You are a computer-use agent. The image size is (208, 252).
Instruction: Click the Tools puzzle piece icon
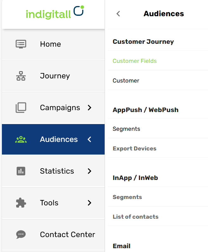tap(21, 203)
